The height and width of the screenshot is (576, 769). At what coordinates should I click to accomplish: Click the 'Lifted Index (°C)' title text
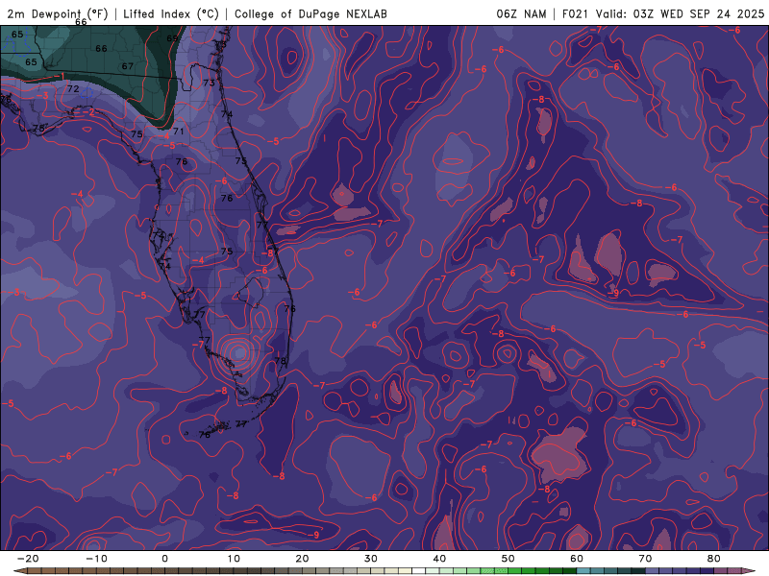click(171, 13)
